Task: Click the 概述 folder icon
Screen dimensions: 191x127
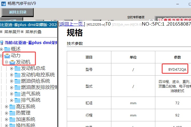Action: [x=7, y=49]
